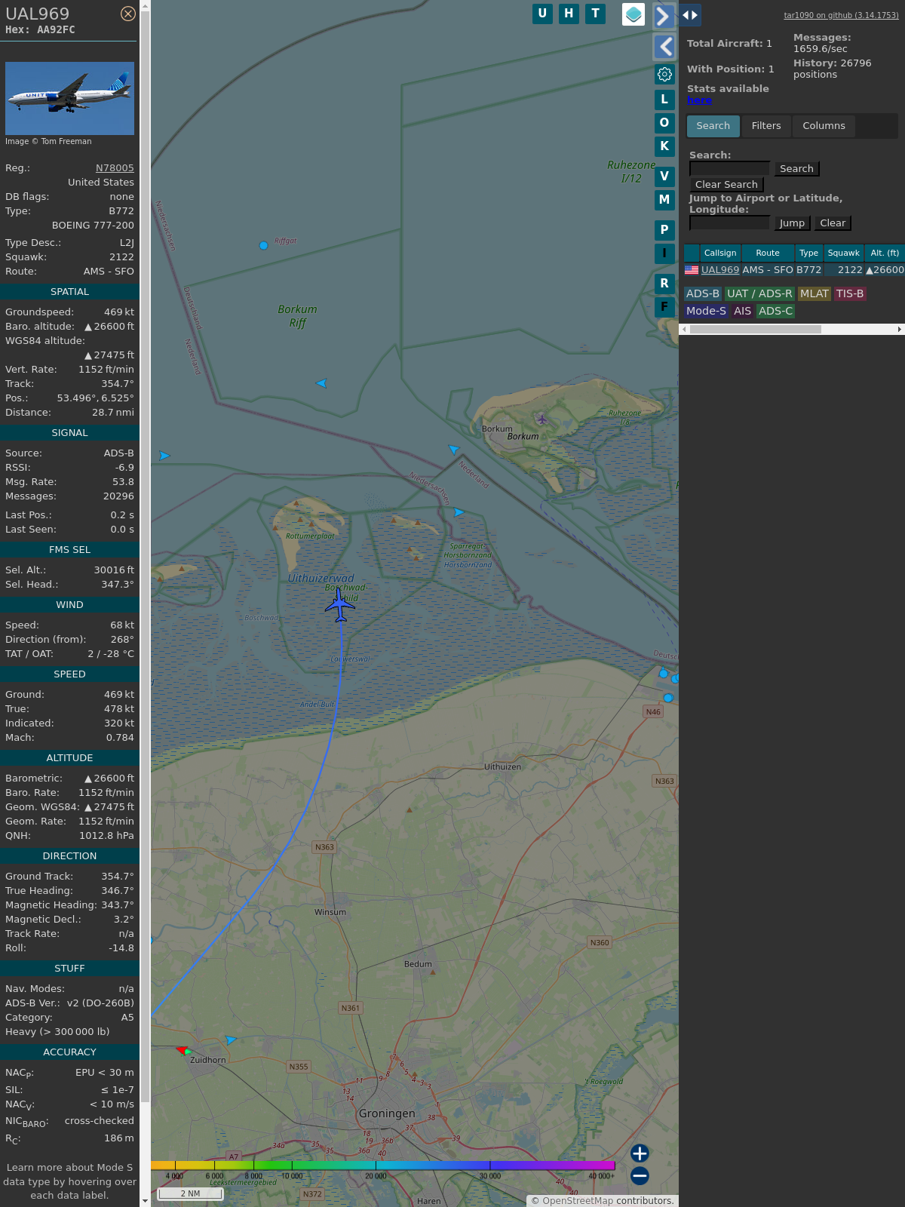Toggle the MLAT source legend

pyautogui.click(x=814, y=293)
